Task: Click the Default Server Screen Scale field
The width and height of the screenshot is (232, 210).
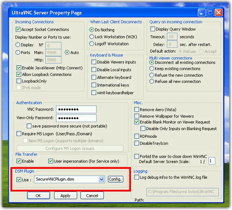Action: tap(212, 161)
